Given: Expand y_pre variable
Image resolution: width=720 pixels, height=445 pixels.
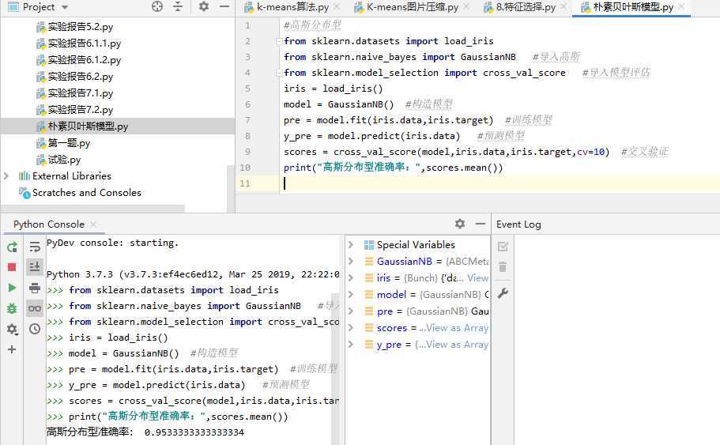Looking at the screenshot, I should click(351, 344).
